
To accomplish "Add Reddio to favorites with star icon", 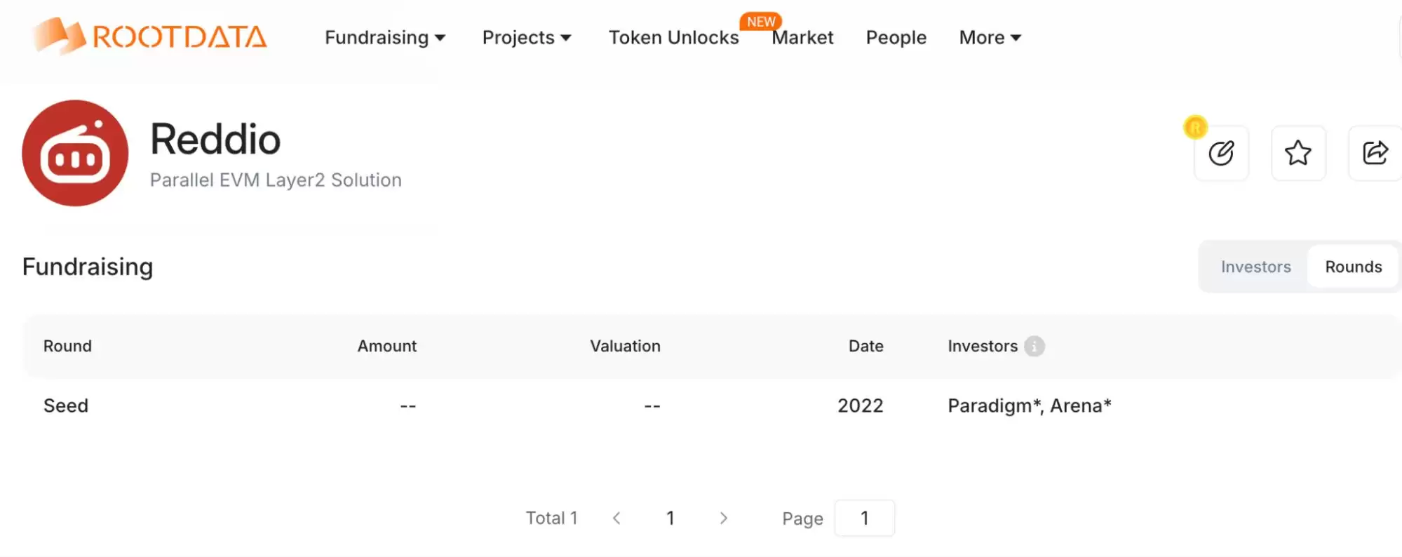I will (x=1298, y=153).
